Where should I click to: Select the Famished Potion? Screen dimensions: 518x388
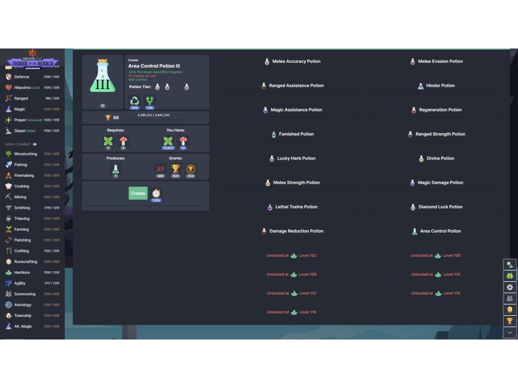click(x=292, y=134)
